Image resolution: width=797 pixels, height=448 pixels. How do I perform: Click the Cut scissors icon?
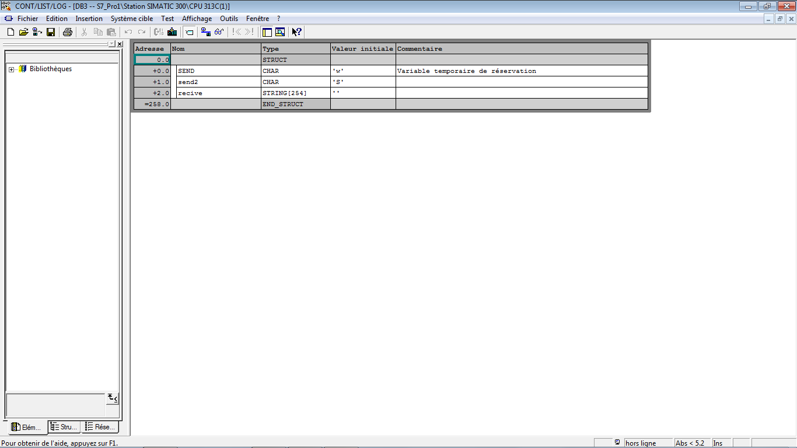pos(85,32)
